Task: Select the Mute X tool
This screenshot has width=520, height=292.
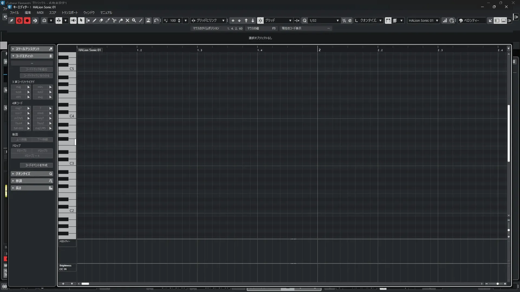Action: [x=127, y=21]
